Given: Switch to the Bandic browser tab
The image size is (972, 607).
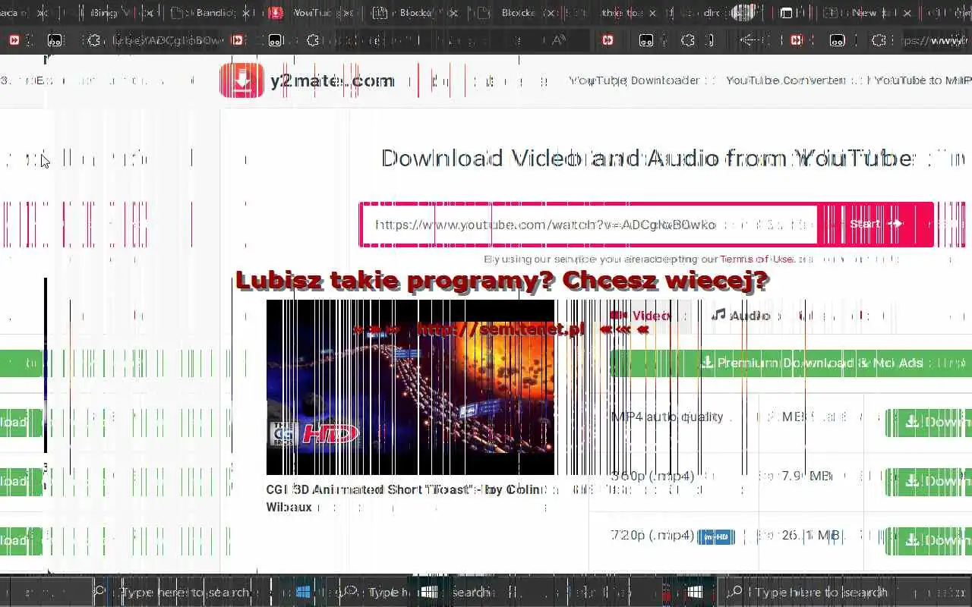Looking at the screenshot, I should (213, 13).
